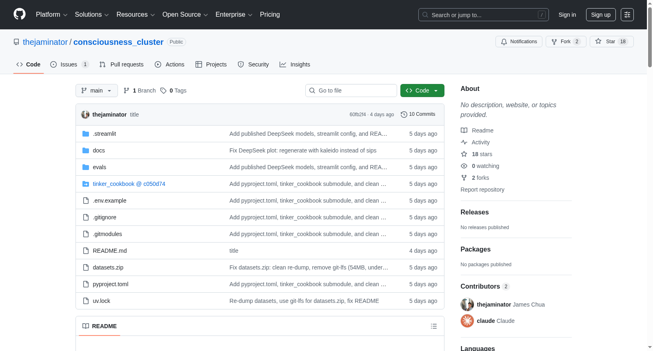Click the Notifications button
Viewport: 653px width, 351px height.
[x=519, y=42]
